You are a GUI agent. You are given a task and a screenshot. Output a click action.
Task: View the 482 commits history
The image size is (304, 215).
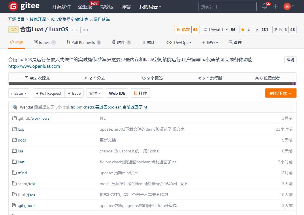tap(37, 78)
